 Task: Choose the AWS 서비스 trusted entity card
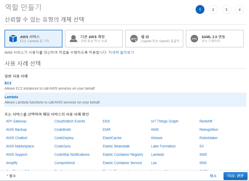click(x=33, y=39)
